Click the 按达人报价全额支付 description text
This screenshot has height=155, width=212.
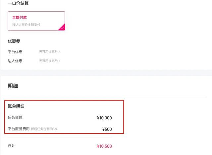(26, 25)
